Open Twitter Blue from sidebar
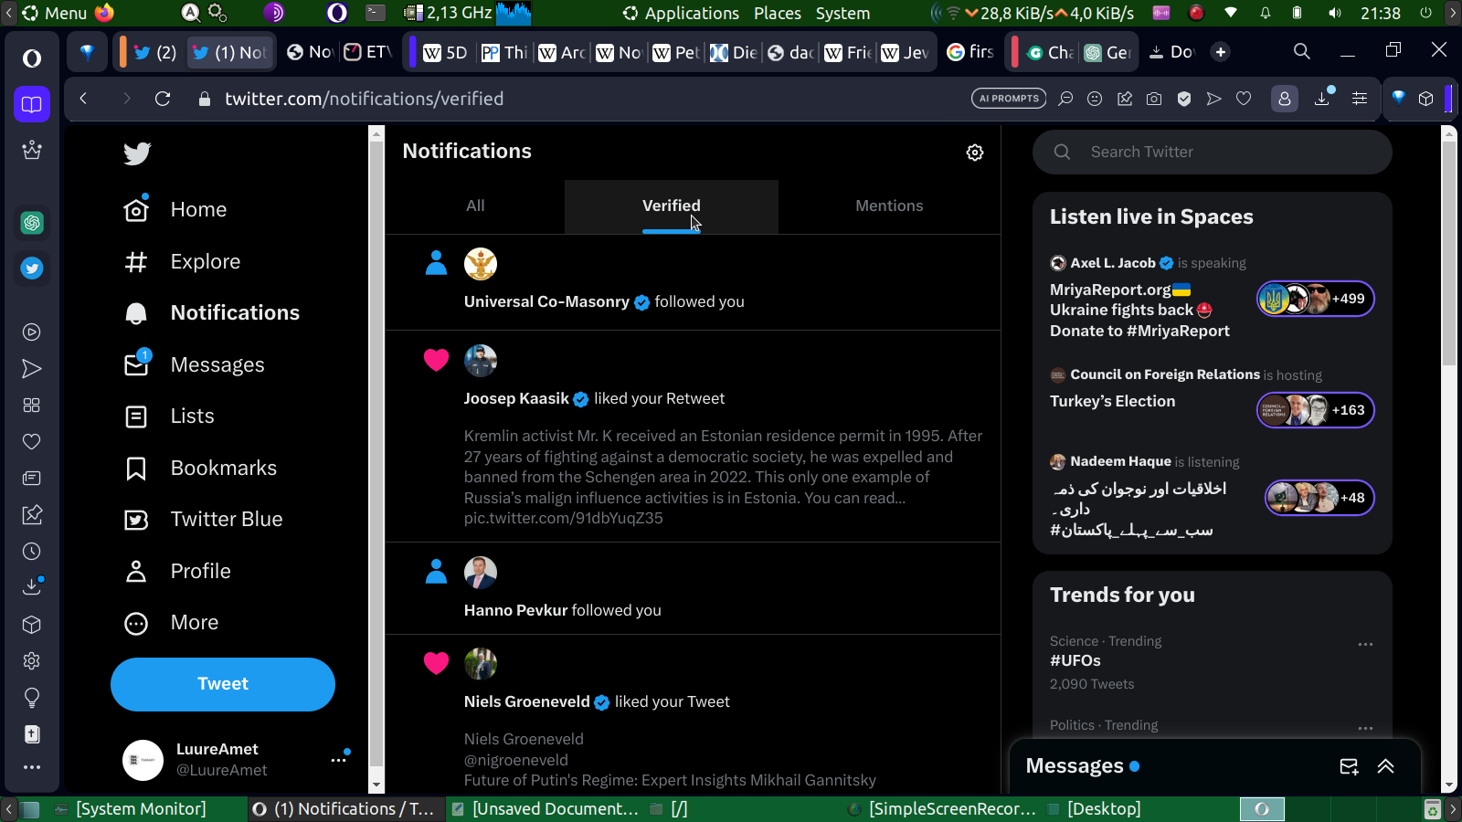The image size is (1462, 822). [x=226, y=519]
